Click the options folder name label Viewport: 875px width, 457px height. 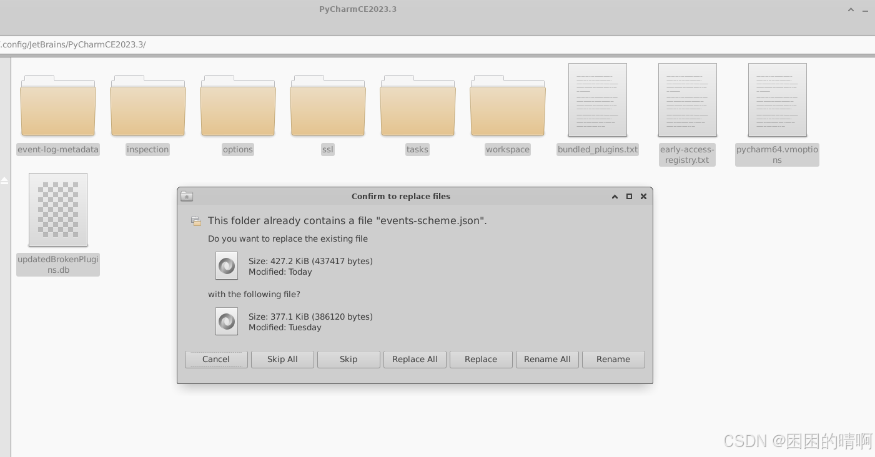coord(238,149)
